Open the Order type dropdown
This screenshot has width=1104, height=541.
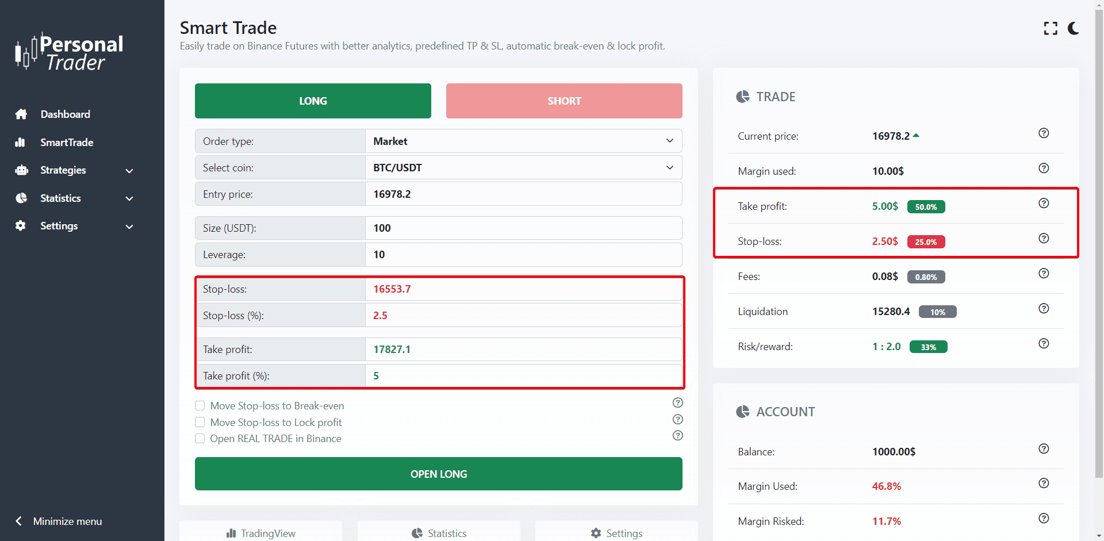523,141
